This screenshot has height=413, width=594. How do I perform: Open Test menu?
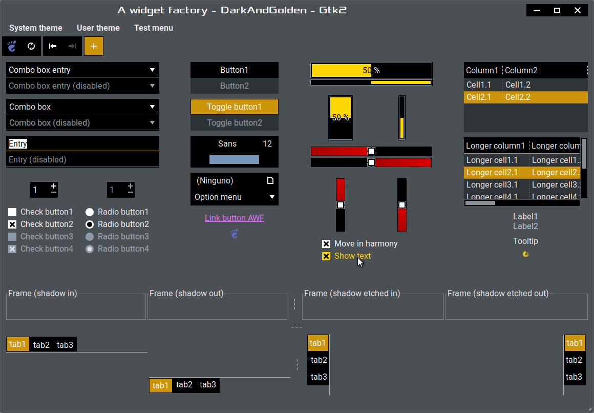point(154,28)
